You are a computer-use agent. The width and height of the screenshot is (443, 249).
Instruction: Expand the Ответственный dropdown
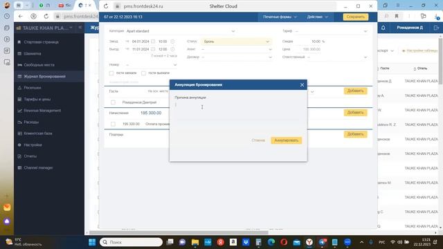pos(365,57)
